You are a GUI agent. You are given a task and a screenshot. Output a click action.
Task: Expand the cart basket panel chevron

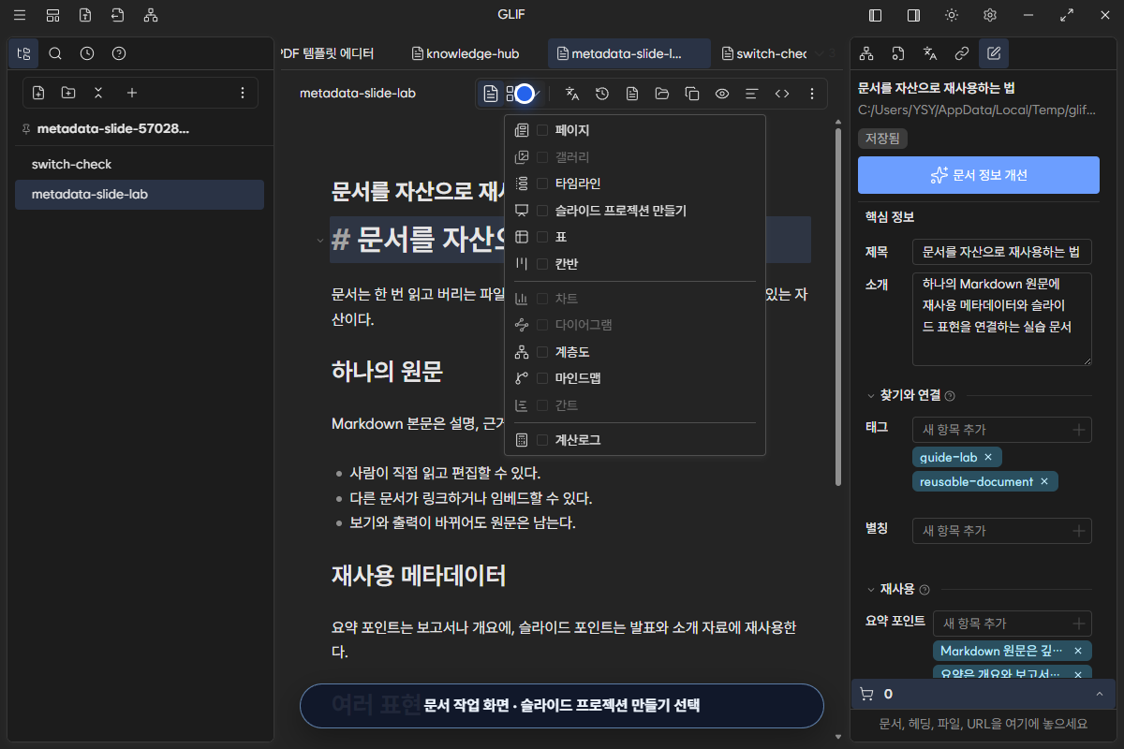(1100, 694)
